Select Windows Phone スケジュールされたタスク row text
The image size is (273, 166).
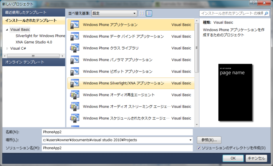[126, 118]
